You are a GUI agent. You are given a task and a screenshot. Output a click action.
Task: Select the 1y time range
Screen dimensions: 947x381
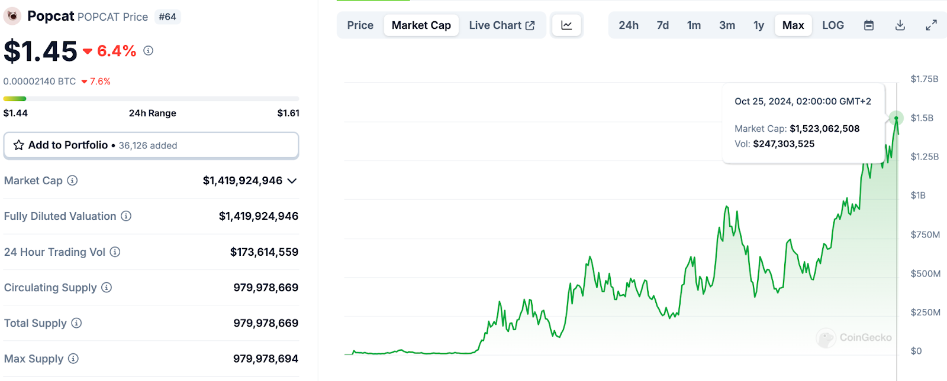click(759, 25)
